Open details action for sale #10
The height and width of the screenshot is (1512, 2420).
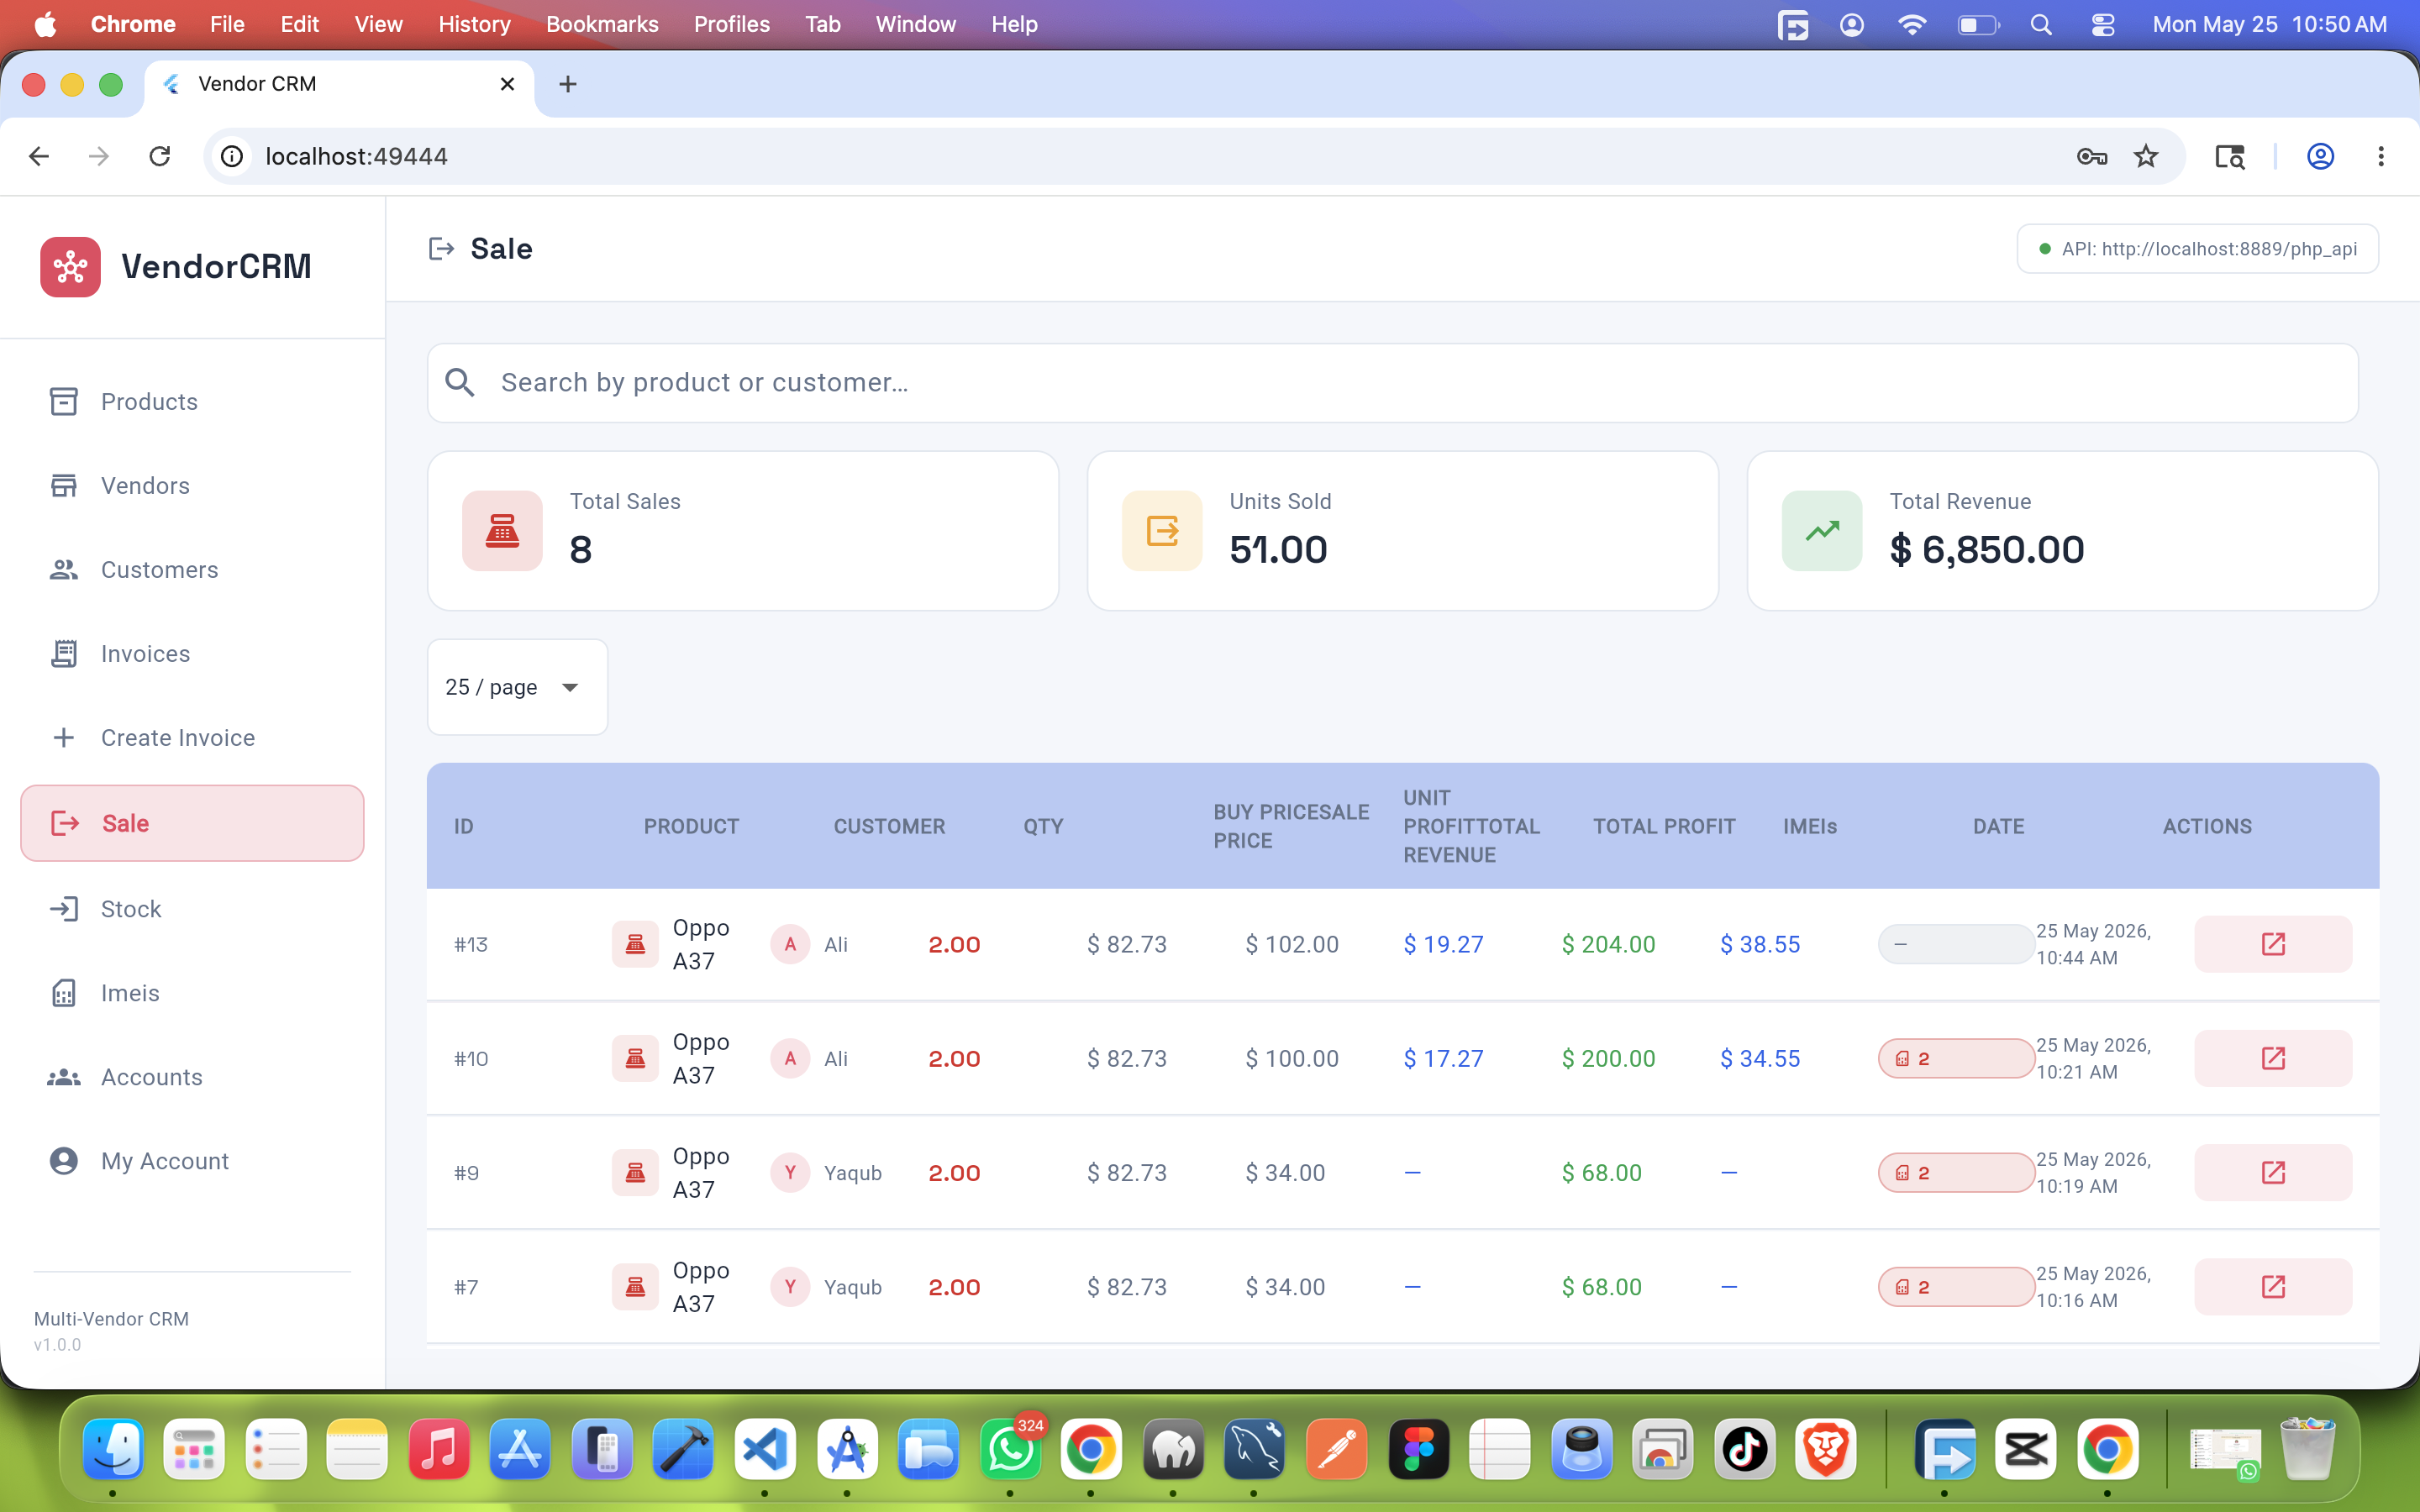pos(2273,1058)
